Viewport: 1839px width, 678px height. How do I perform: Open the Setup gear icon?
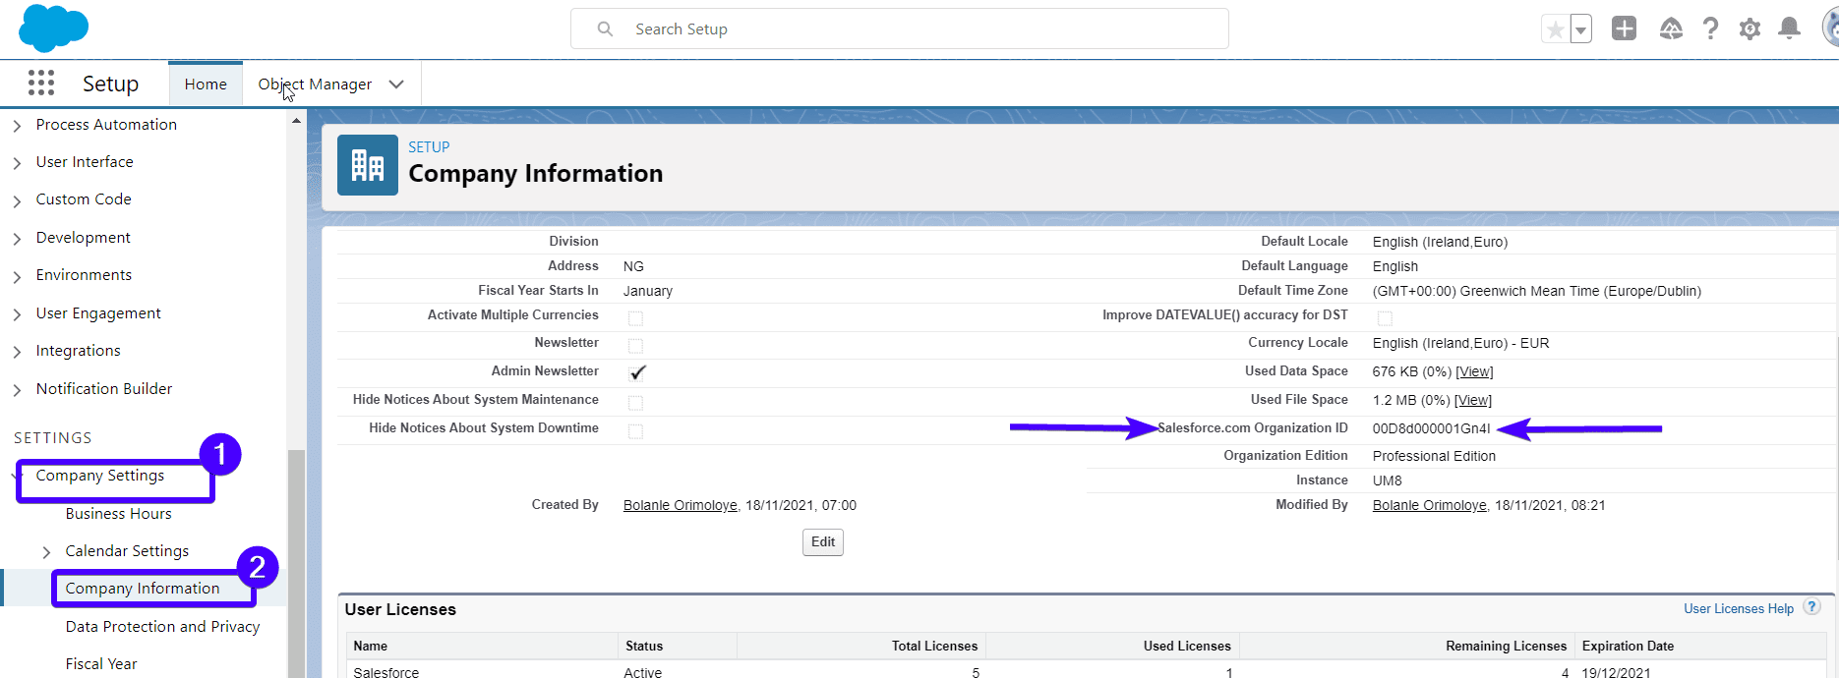pos(1750,29)
